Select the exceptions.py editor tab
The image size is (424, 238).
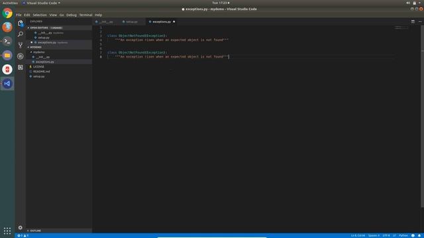(x=162, y=22)
